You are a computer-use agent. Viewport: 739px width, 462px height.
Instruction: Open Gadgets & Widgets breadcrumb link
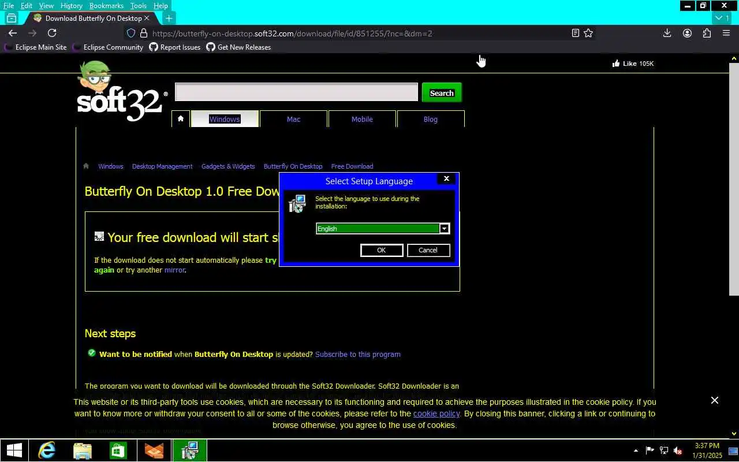[x=228, y=166]
